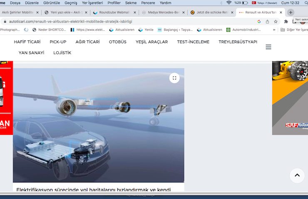
Task: Open the hamburger menu in site navigation
Action: pyautogui.click(x=268, y=47)
